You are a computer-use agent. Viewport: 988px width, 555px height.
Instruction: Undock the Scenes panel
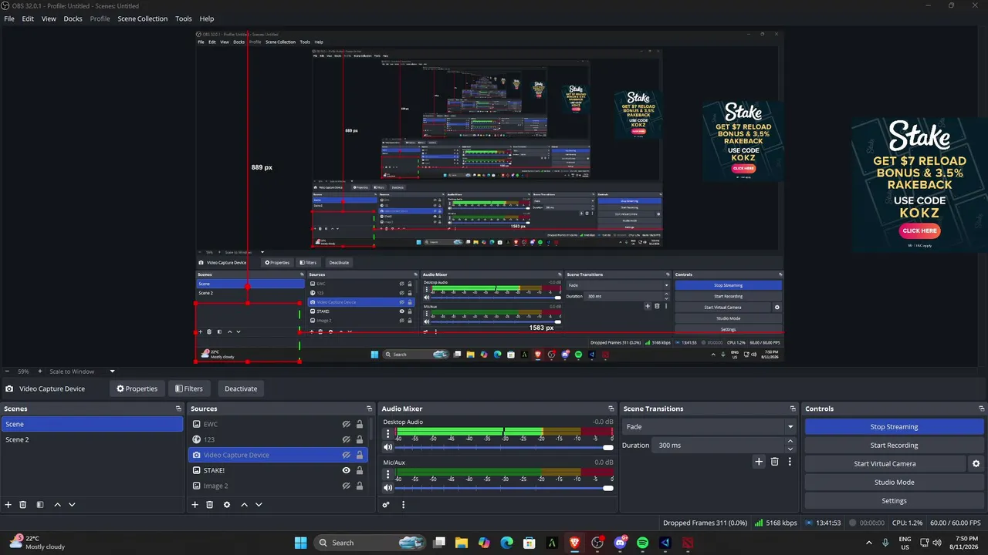click(179, 409)
